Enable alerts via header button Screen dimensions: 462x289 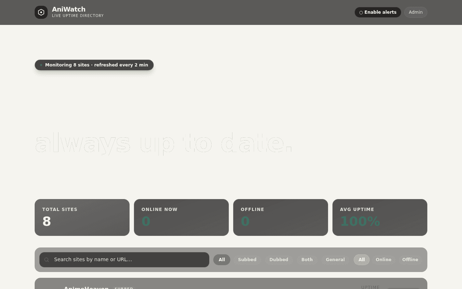[378, 12]
